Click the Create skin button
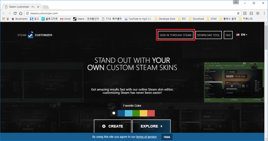268x141 pixels. [113, 126]
